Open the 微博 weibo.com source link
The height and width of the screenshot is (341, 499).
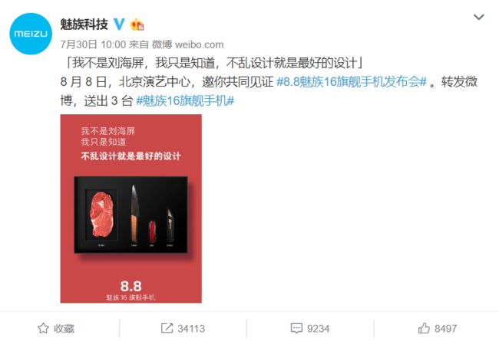(x=187, y=44)
